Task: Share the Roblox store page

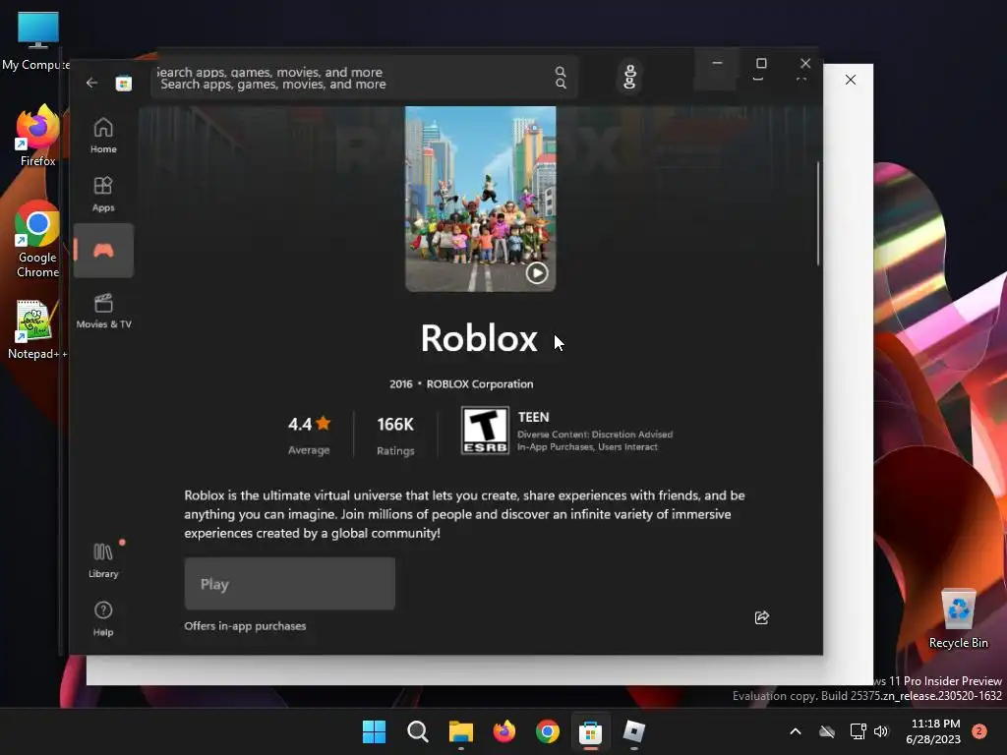Action: coord(762,617)
